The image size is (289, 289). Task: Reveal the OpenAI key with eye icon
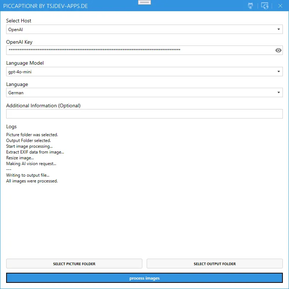pyautogui.click(x=278, y=50)
